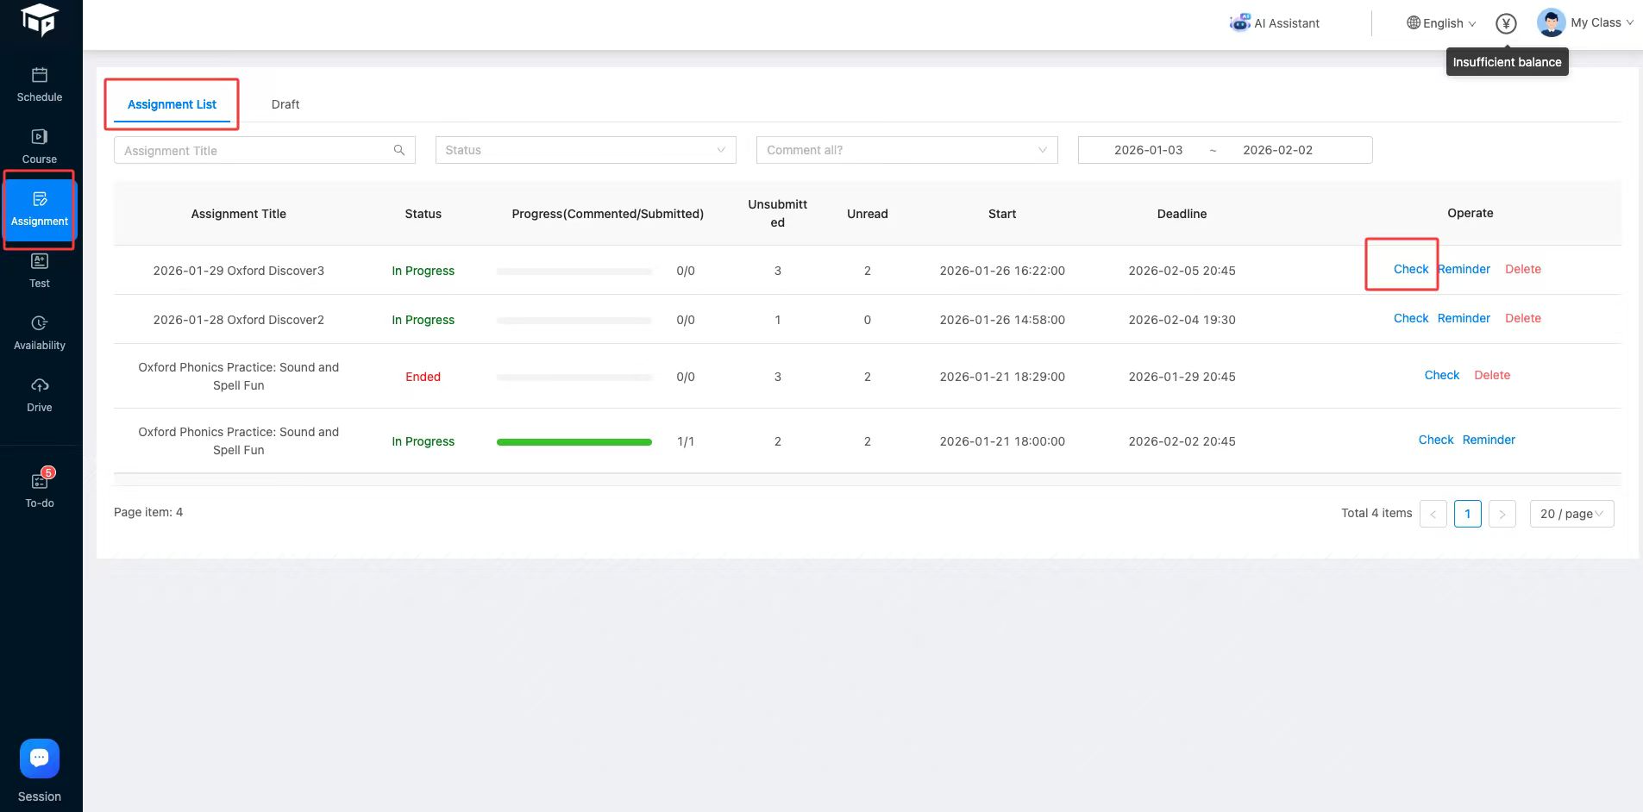Screen dimensions: 1643x812
Task: Click the search magnifier in Assignment Title
Action: pyautogui.click(x=399, y=150)
